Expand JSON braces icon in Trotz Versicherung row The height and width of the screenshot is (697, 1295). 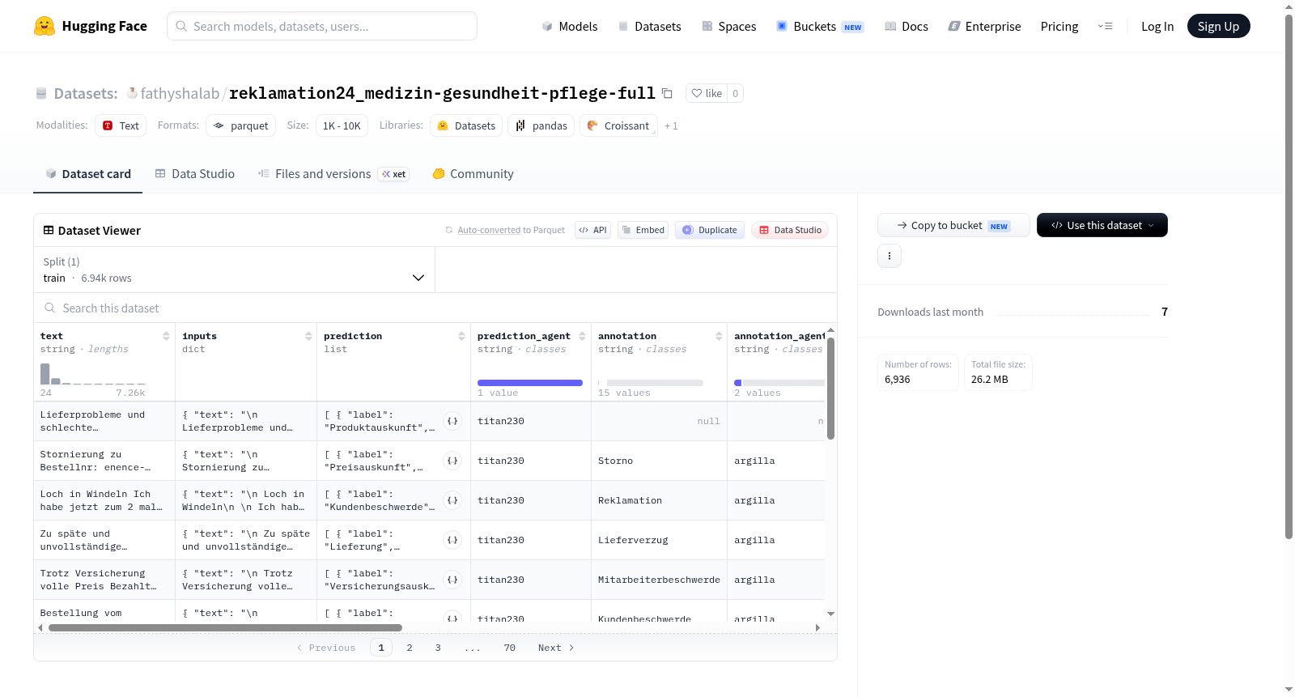[452, 580]
